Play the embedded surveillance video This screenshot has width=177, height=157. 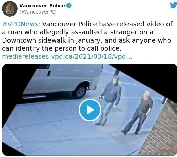pyautogui.click(x=90, y=110)
